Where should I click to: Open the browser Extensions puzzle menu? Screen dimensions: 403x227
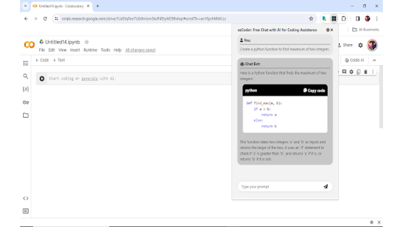344,19
